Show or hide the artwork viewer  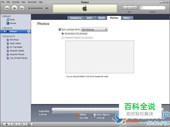coord(29,124)
